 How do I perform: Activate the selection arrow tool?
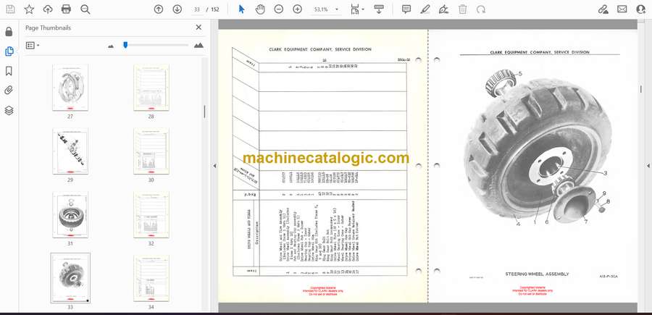241,9
